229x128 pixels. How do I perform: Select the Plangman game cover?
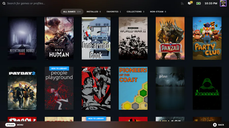207,88
